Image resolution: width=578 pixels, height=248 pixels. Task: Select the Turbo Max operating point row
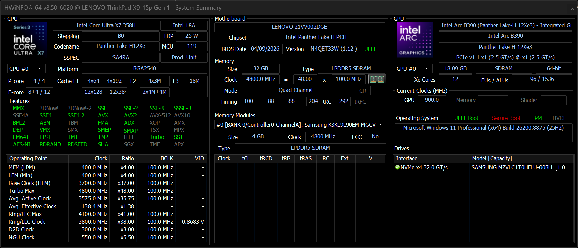click(106, 191)
